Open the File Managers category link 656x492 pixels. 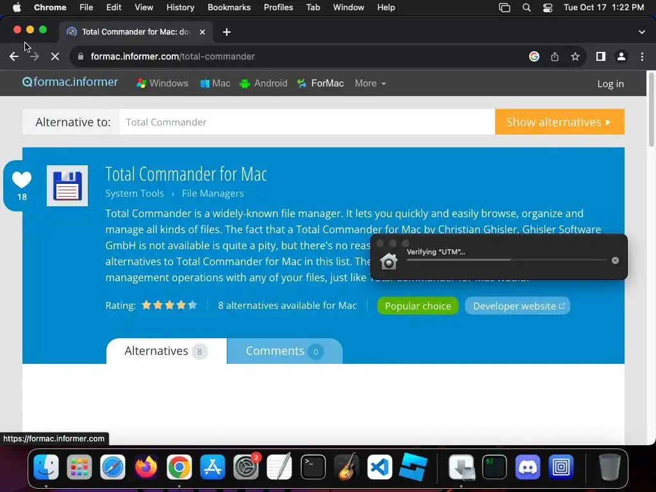(x=213, y=193)
